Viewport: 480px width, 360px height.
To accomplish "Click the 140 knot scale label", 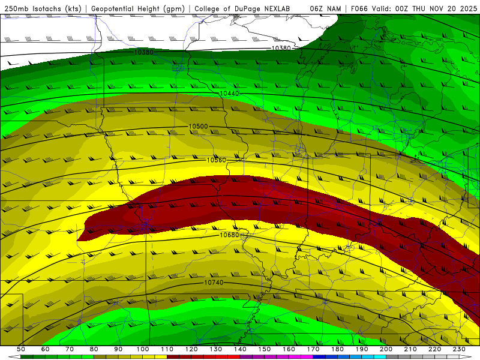I will pos(240,349).
